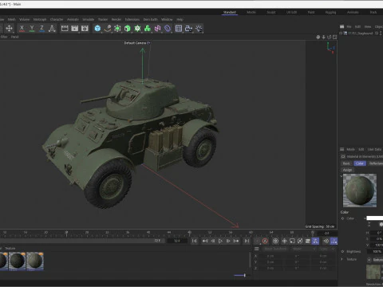Click the Render View clapperboard icon
The height and width of the screenshot is (287, 383).
tap(65, 29)
